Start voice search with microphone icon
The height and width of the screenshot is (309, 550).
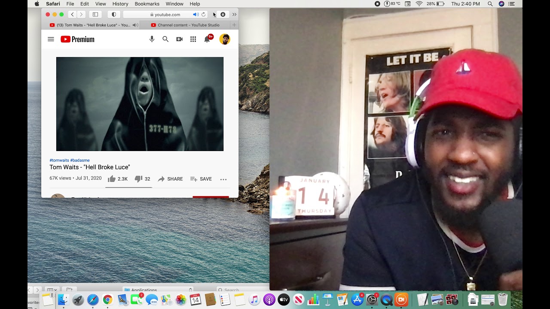click(x=152, y=39)
